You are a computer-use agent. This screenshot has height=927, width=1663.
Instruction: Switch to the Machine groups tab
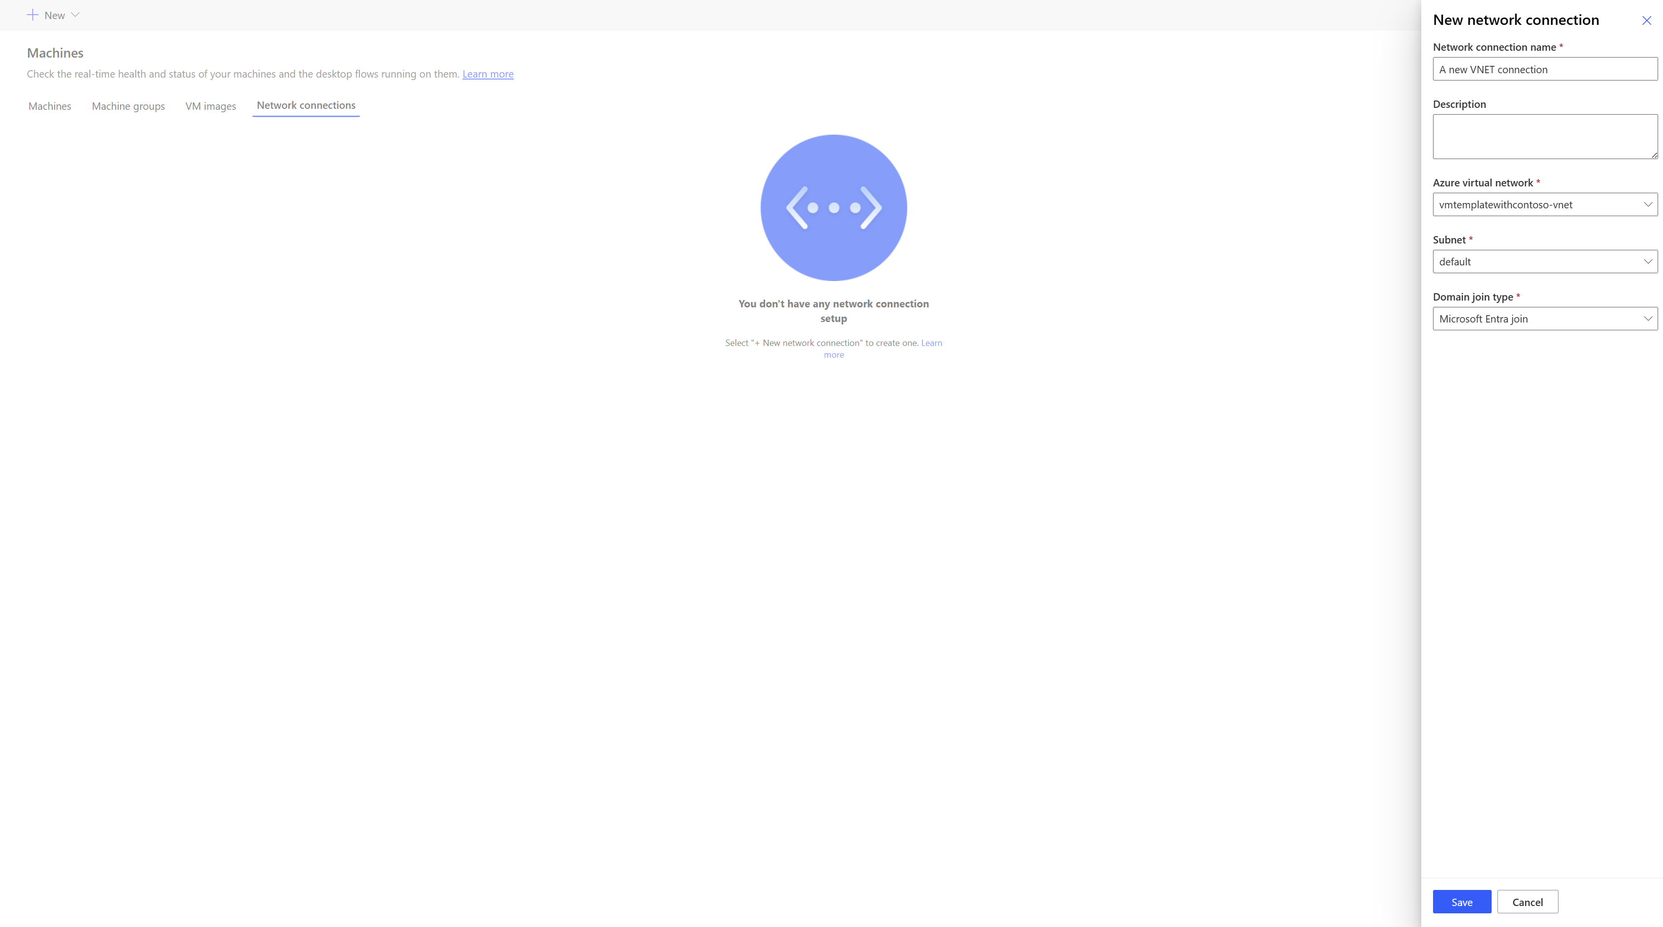point(128,104)
